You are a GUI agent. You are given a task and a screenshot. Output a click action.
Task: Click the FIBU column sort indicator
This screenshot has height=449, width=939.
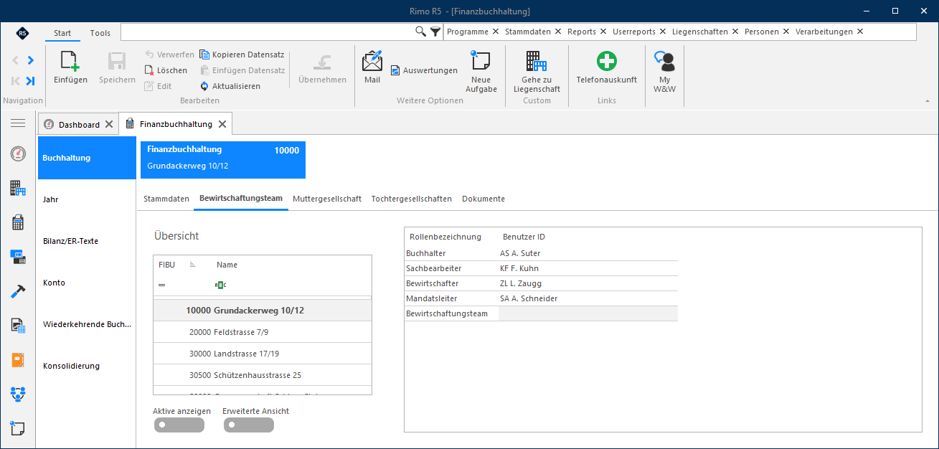pos(193,265)
